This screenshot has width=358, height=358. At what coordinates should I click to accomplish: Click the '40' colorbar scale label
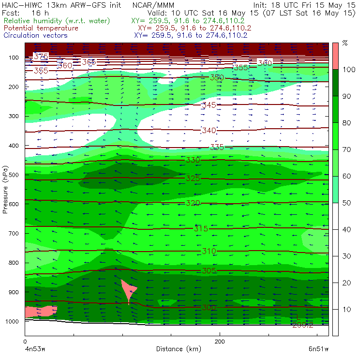[x=346, y=229]
